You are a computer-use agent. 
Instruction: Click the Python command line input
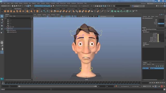(x=28, y=89)
